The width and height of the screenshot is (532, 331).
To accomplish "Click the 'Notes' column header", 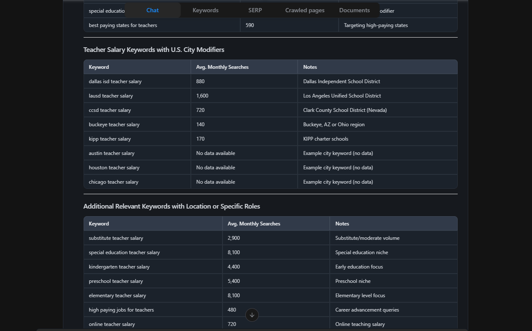I will click(310, 67).
